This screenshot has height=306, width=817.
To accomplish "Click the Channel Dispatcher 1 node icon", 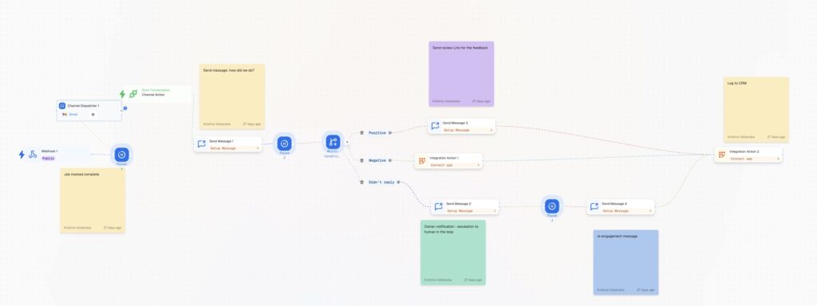I will [62, 106].
